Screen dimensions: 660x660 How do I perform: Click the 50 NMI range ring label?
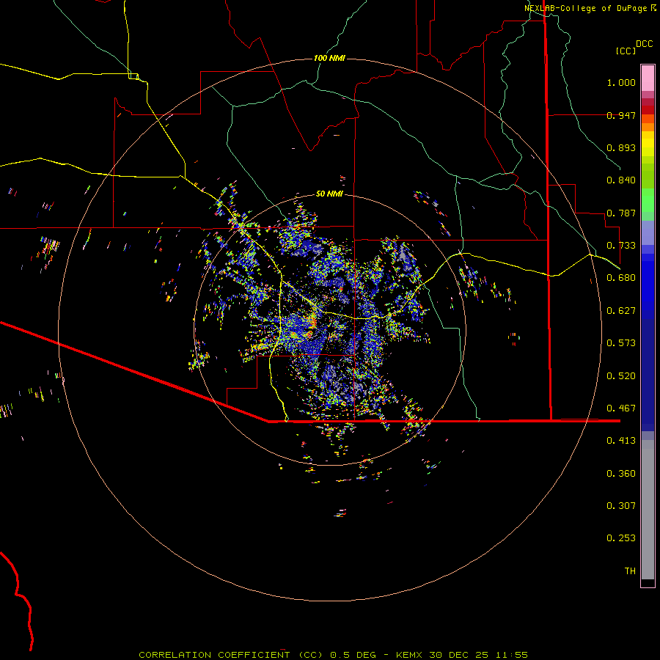(x=329, y=194)
